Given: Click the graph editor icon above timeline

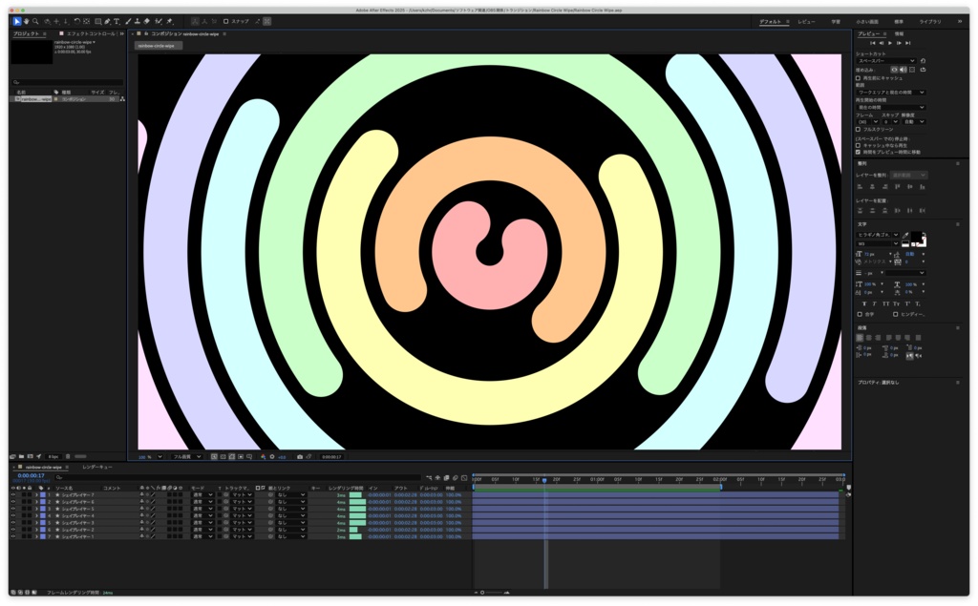Looking at the screenshot, I should click(x=463, y=478).
